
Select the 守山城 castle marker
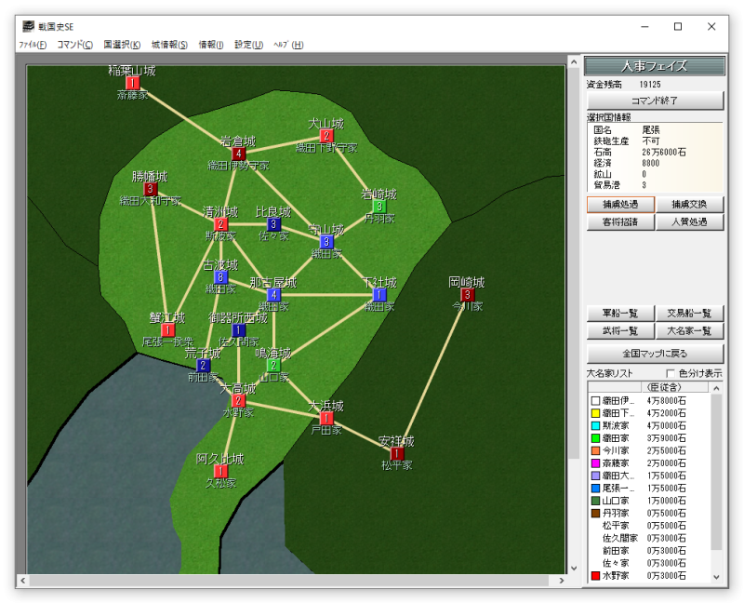tap(326, 242)
